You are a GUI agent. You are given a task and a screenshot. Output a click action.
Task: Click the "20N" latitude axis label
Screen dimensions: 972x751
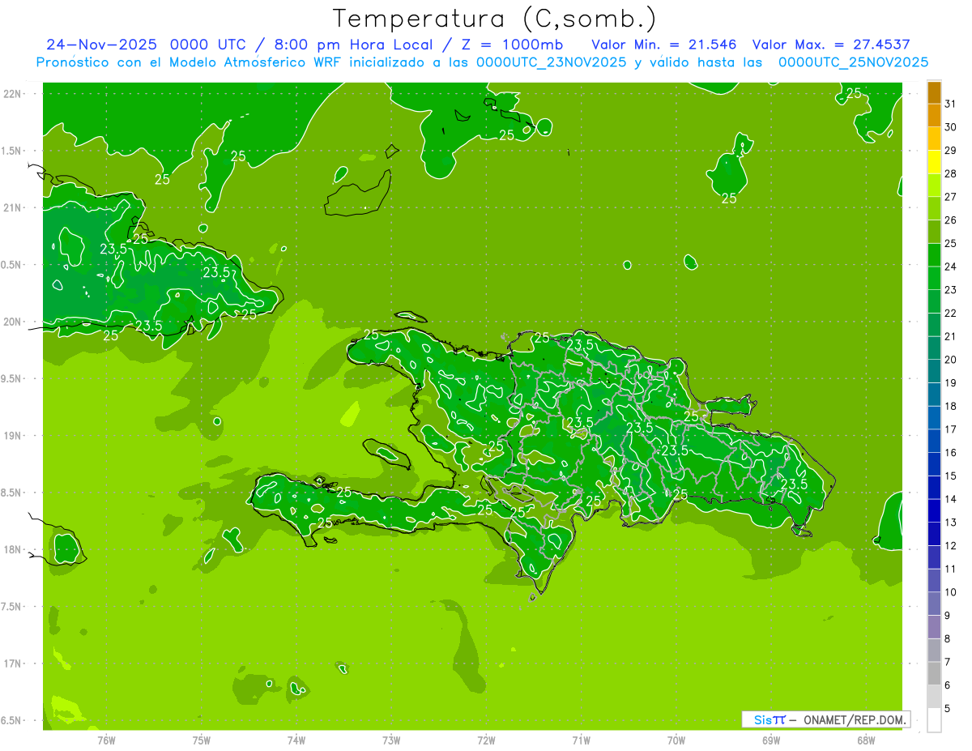12,322
